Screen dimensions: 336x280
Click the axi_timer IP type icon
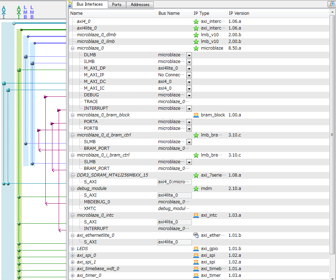click(196, 275)
